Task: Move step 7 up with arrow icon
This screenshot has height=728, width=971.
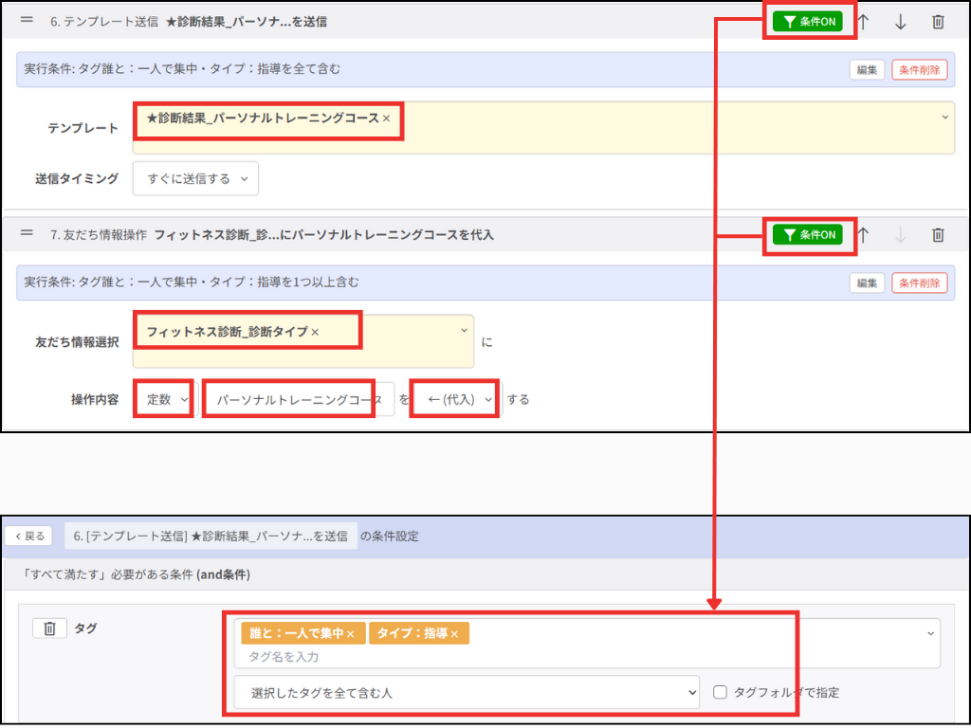Action: pos(863,235)
